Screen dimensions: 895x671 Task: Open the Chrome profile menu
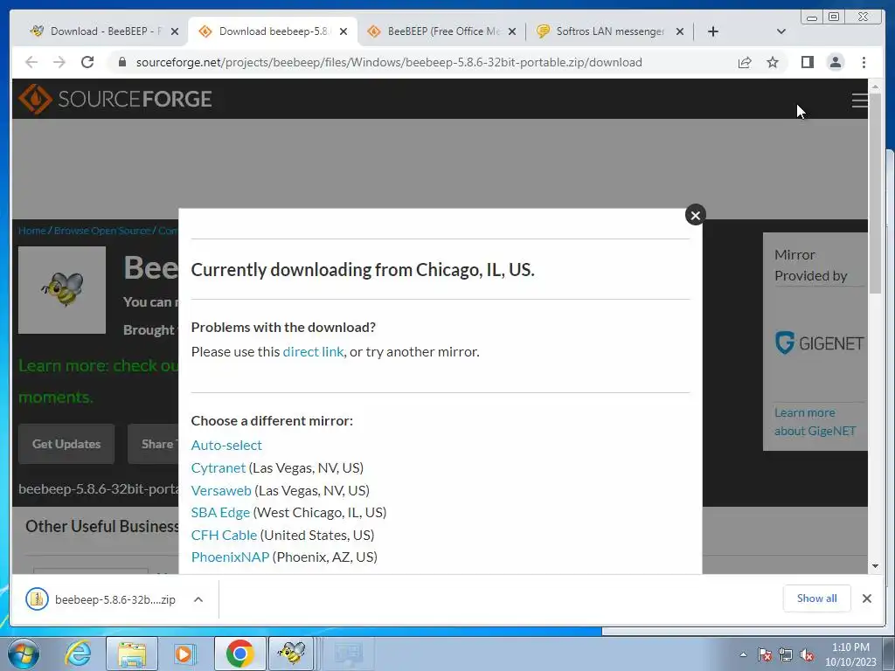point(835,62)
